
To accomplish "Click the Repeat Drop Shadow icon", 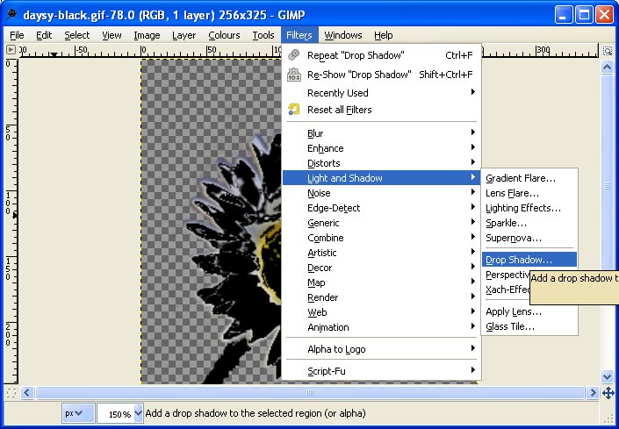I will pos(294,54).
